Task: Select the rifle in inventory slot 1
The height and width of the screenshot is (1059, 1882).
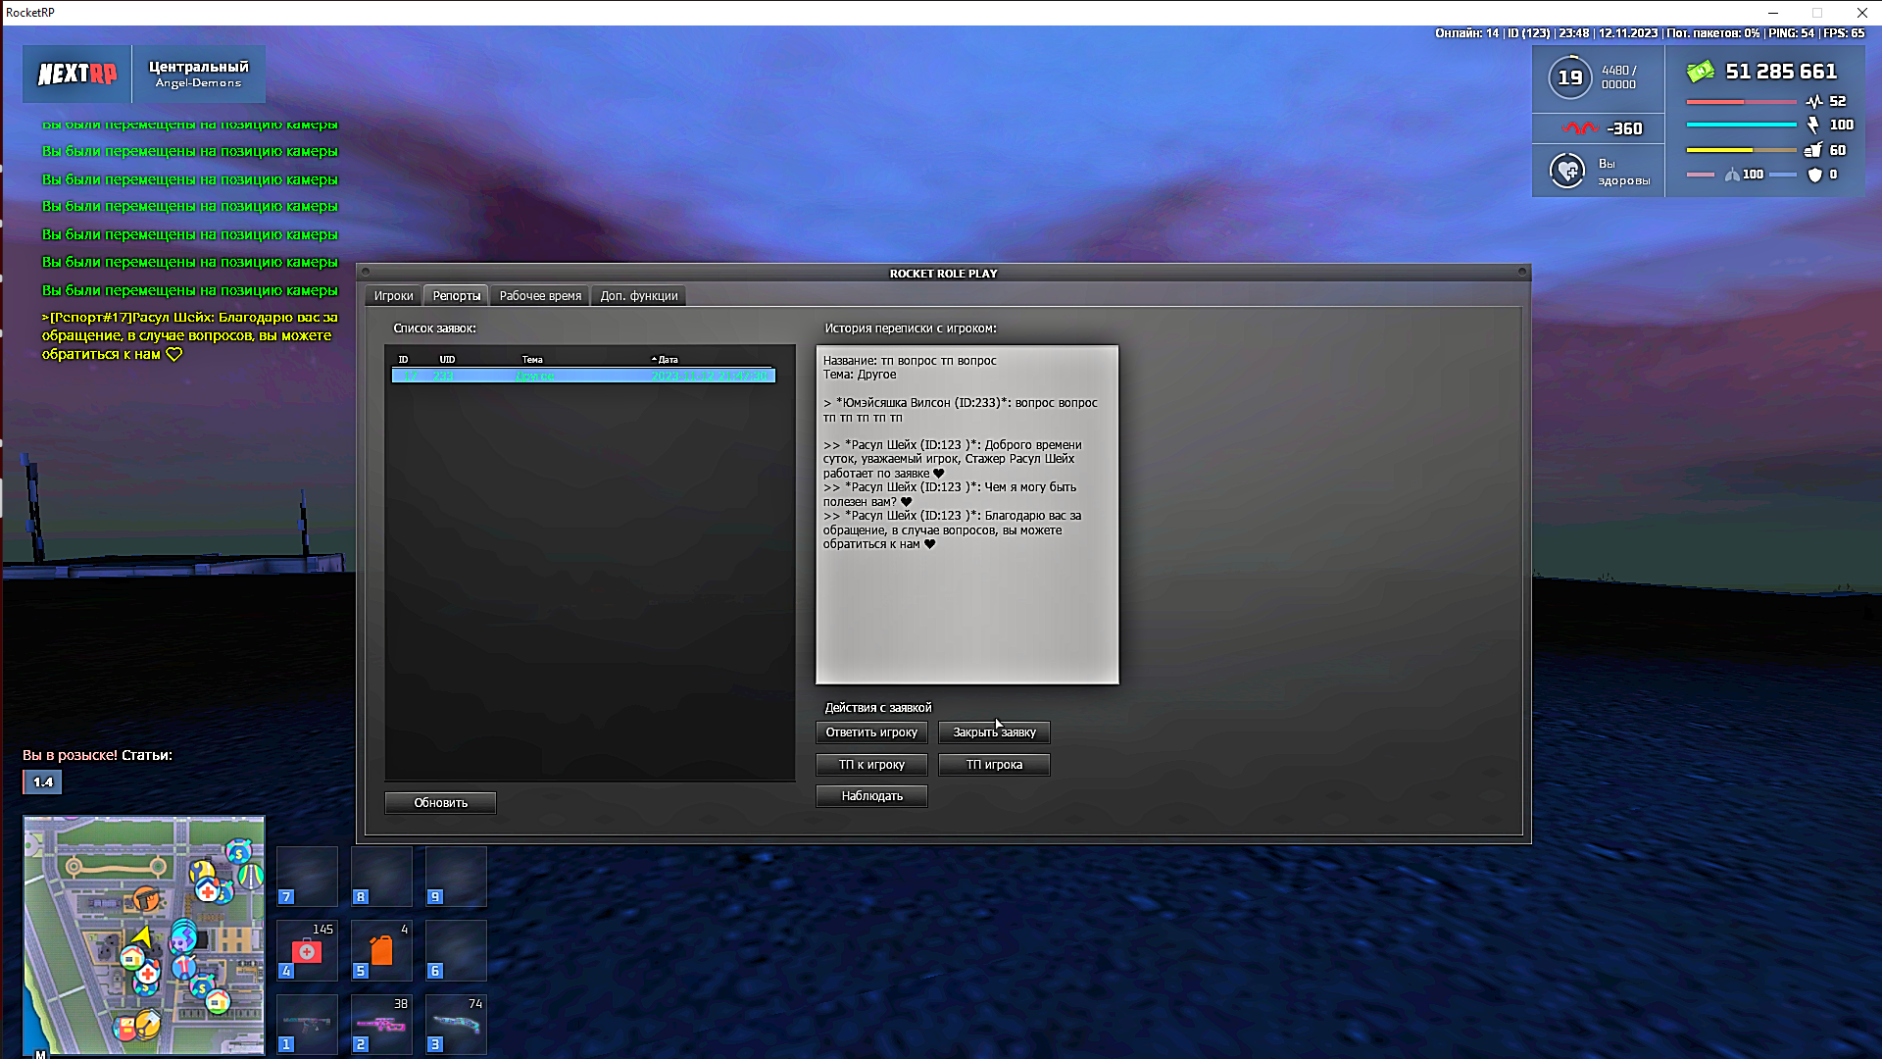Action: (307, 1025)
